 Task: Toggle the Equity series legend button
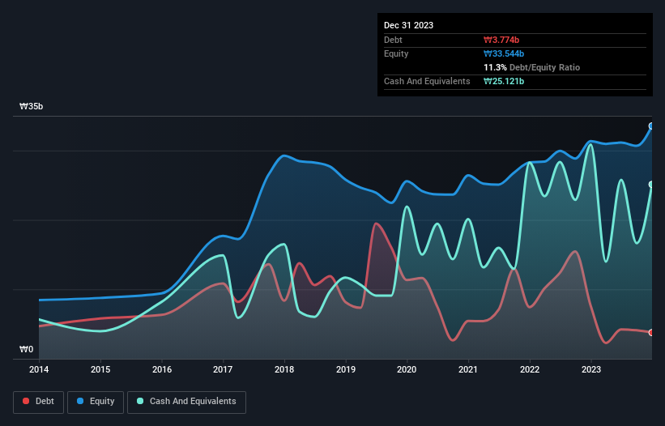tap(96, 402)
